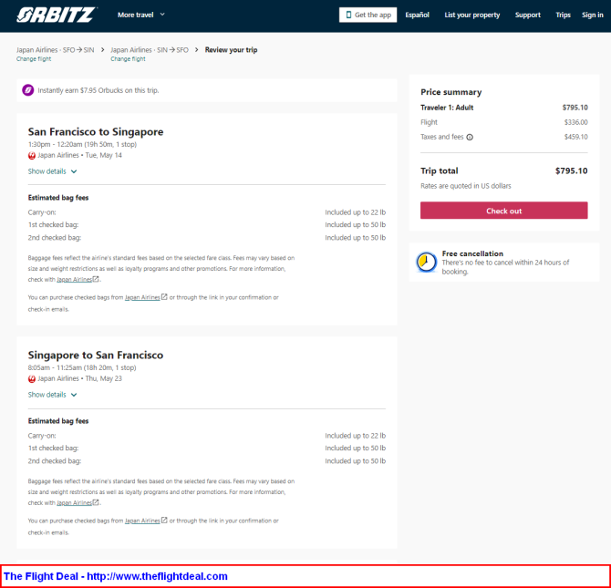Change flight for SIN to SFO

[128, 59]
